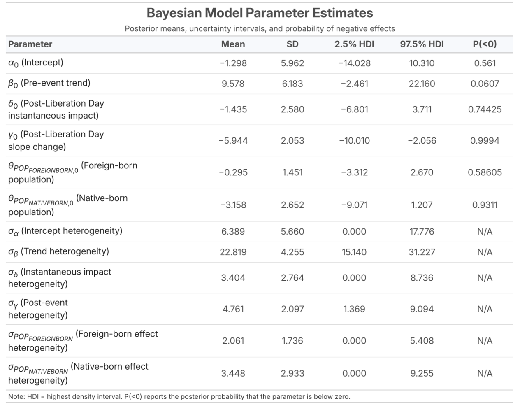Viewport: 513px width, 405px height.
Task: Click the Mean column header
Action: tap(233, 44)
